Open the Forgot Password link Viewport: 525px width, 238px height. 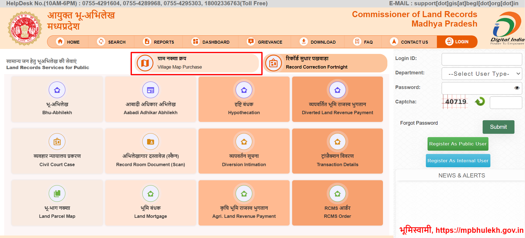click(x=419, y=123)
